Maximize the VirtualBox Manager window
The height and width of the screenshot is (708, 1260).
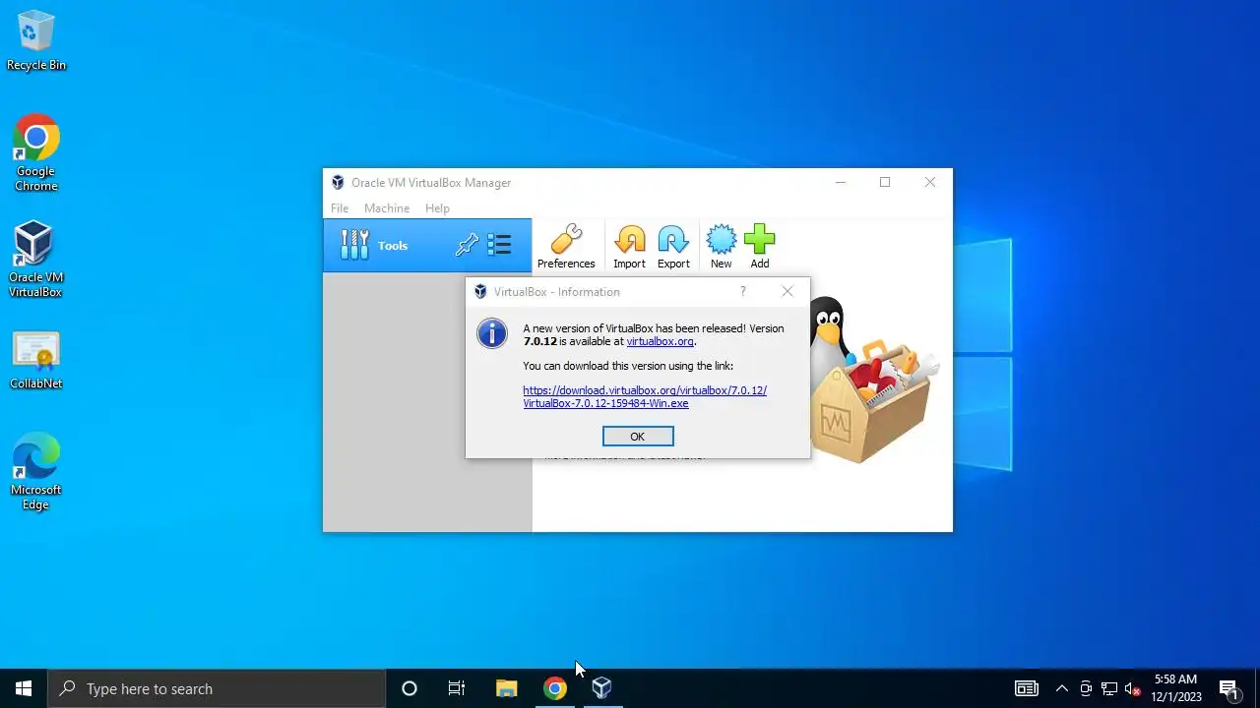(885, 182)
